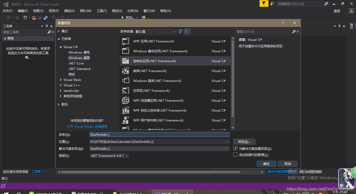Select the WPF 浏览器应用 template icon
The height and width of the screenshot is (194, 356).
pos(126,100)
